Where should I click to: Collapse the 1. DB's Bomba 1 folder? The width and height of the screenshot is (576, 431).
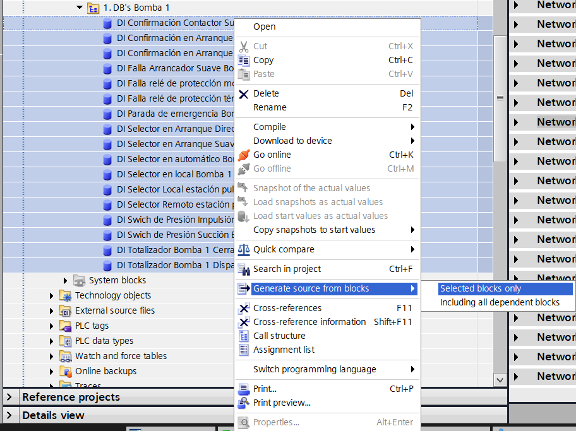coord(79,8)
